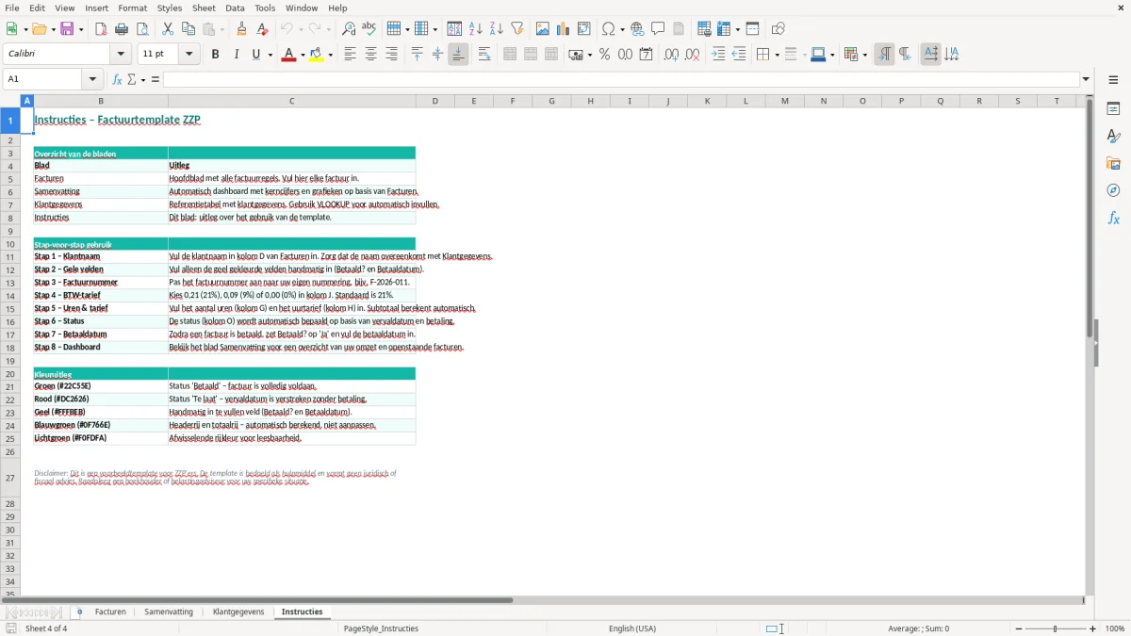Open the Function Wizard fx icon

click(x=118, y=79)
